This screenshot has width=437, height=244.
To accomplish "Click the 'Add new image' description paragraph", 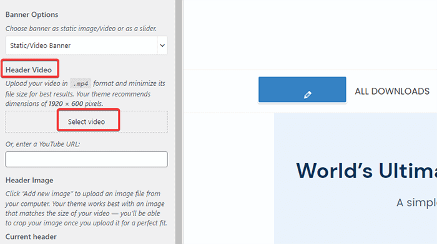I will pos(86,209).
